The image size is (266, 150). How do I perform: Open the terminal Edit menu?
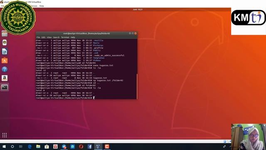[x=43, y=37]
